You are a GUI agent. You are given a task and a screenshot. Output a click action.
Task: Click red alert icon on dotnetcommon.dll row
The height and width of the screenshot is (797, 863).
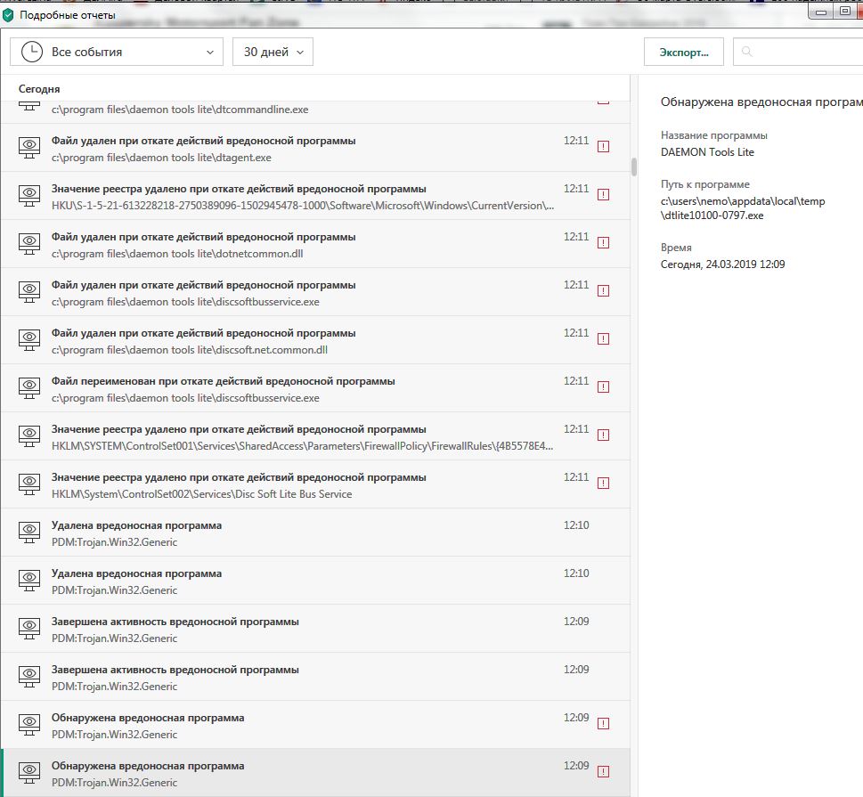point(603,242)
